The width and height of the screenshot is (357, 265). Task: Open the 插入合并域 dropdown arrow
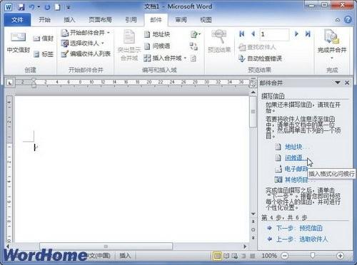tap(185, 58)
